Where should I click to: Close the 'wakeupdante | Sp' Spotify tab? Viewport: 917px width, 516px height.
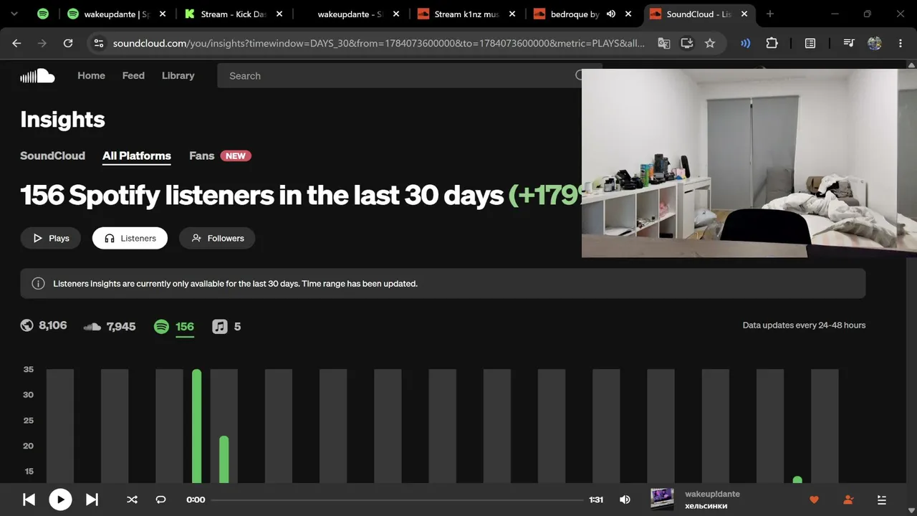click(x=163, y=14)
